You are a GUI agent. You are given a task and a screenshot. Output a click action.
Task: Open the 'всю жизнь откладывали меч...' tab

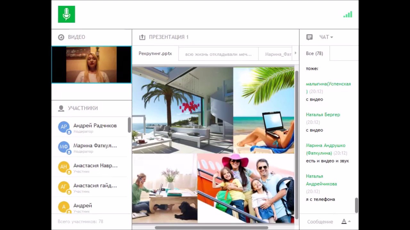click(218, 54)
